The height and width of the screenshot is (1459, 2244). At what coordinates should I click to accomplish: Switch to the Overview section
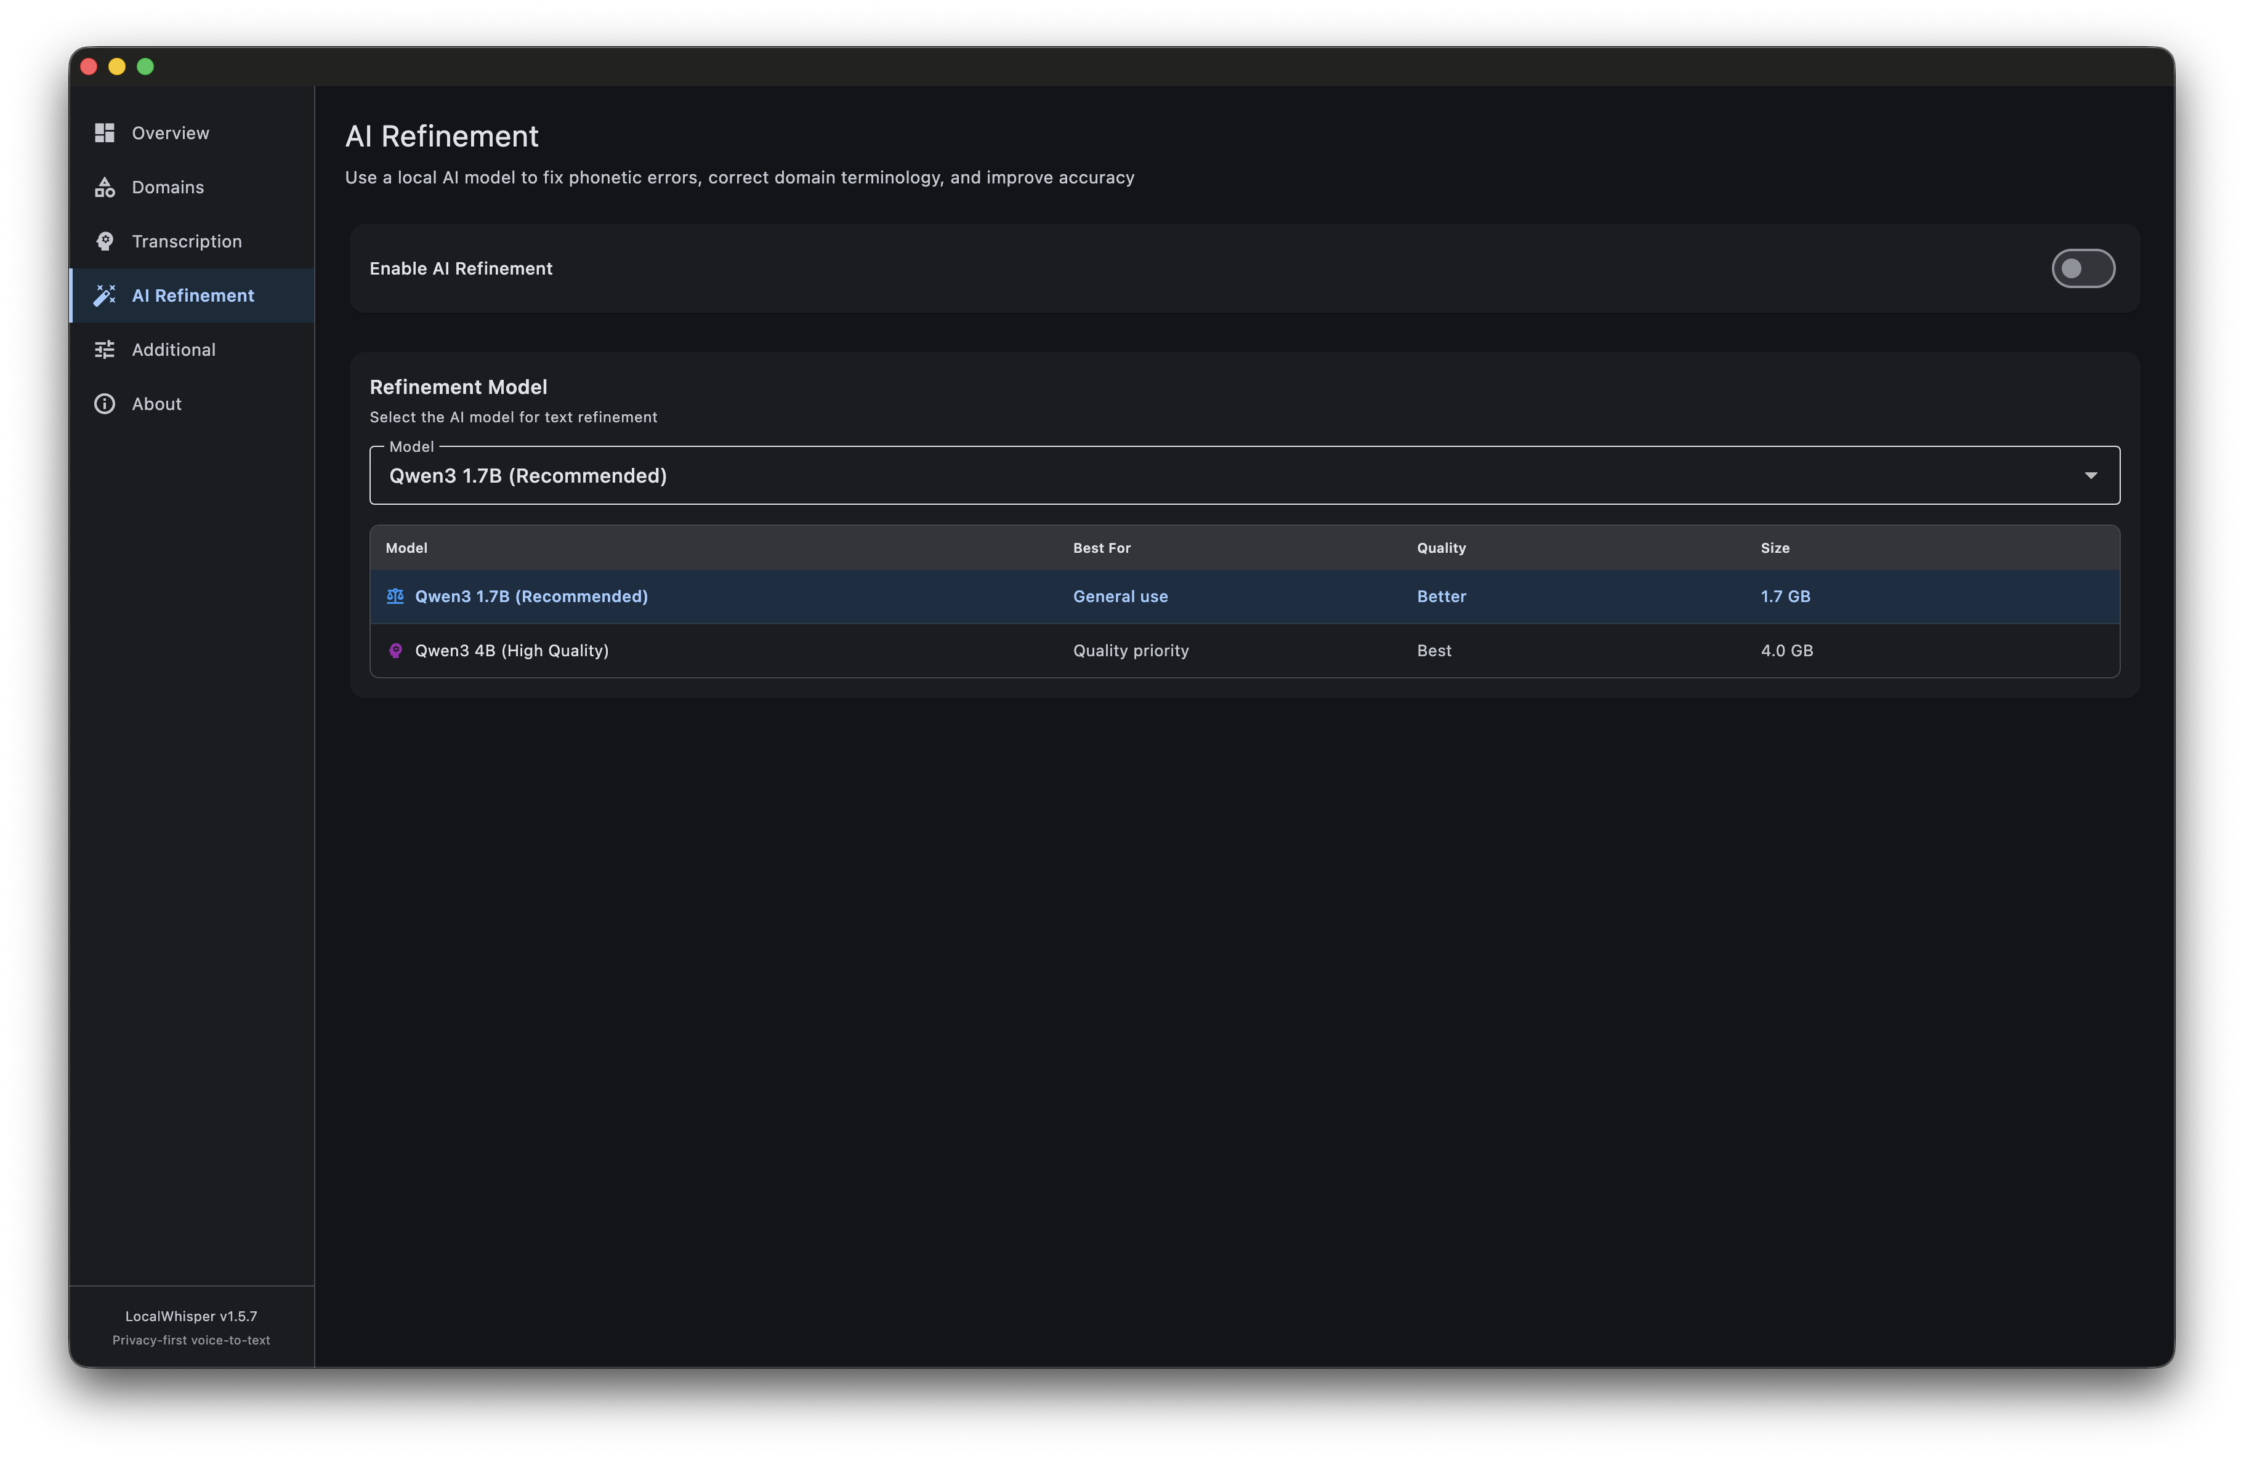click(171, 133)
